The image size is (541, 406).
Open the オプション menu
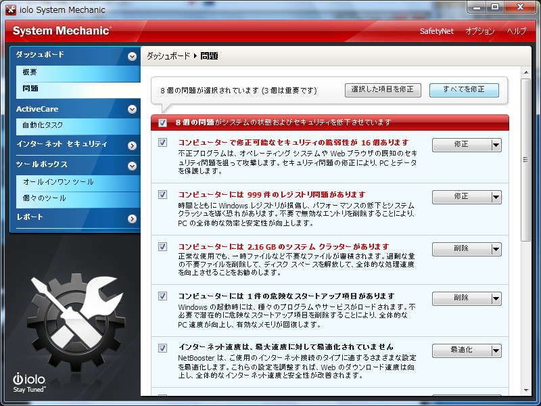tap(481, 31)
